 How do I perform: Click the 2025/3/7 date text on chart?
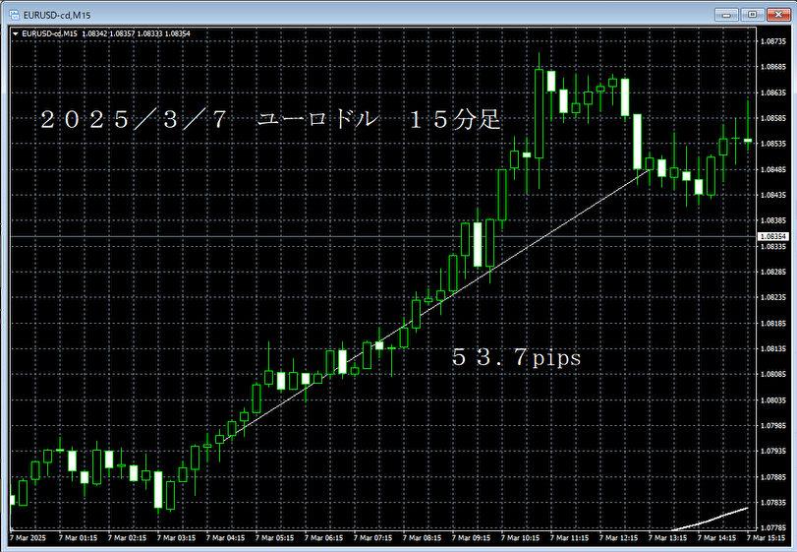click(x=133, y=120)
